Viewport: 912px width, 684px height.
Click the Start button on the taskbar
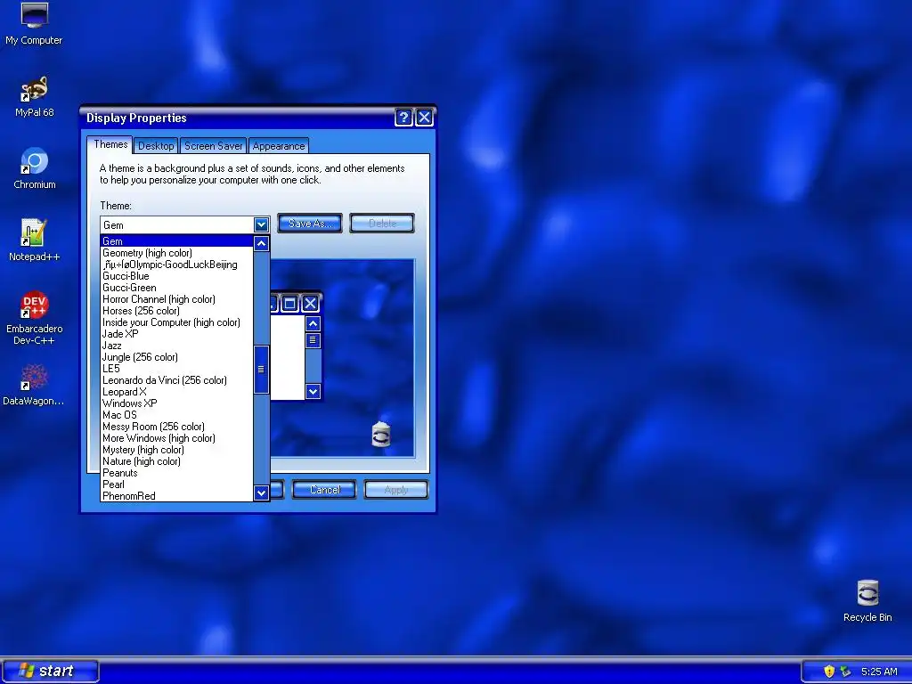(50, 671)
